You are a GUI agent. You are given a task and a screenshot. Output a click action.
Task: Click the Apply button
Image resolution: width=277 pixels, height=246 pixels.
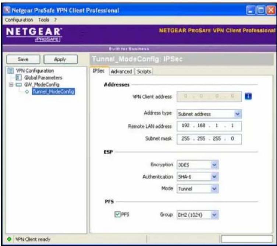coord(60,59)
